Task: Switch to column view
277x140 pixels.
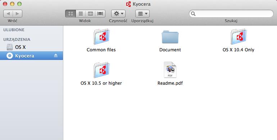Action: (x=90, y=14)
